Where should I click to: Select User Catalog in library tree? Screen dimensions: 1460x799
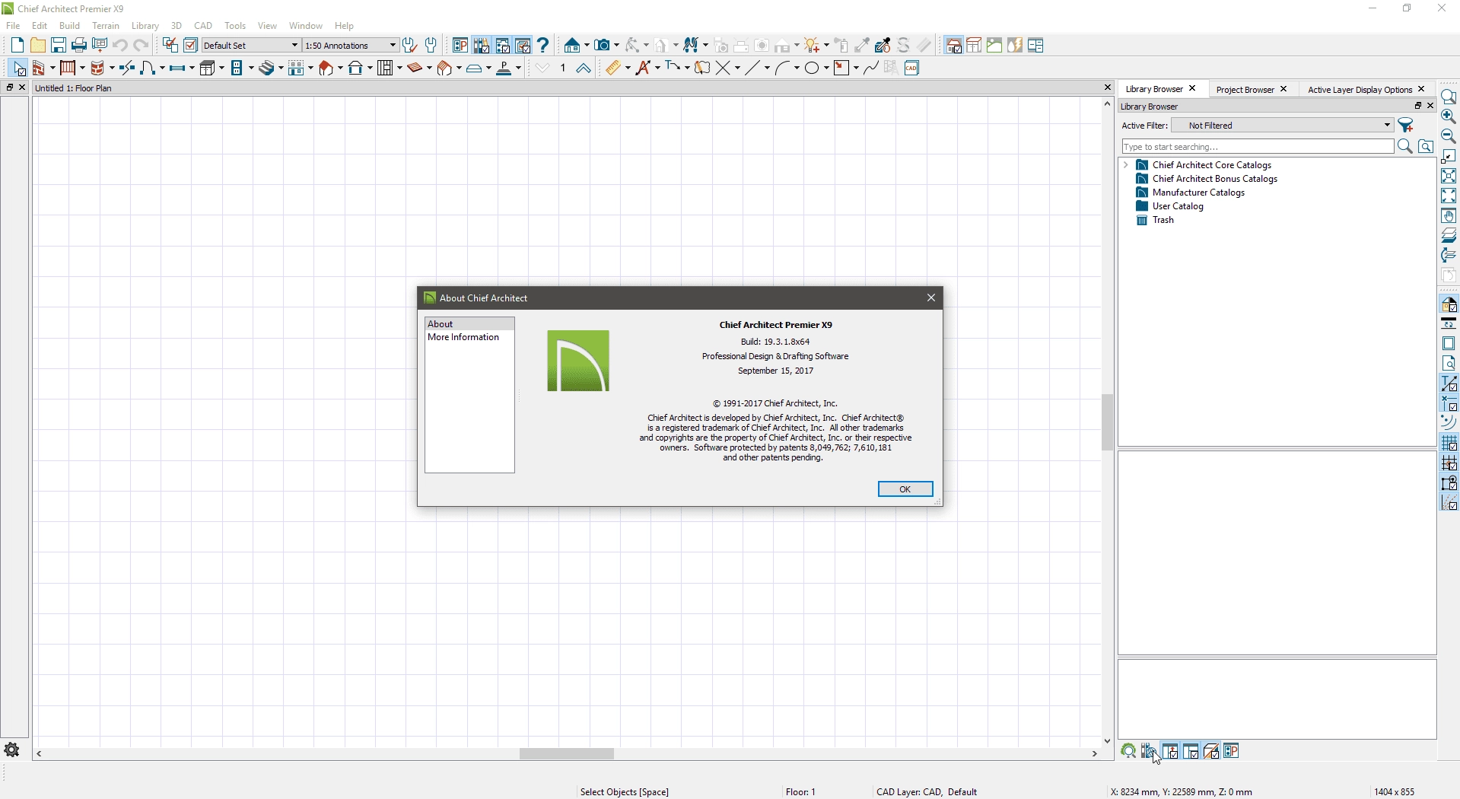1178,206
